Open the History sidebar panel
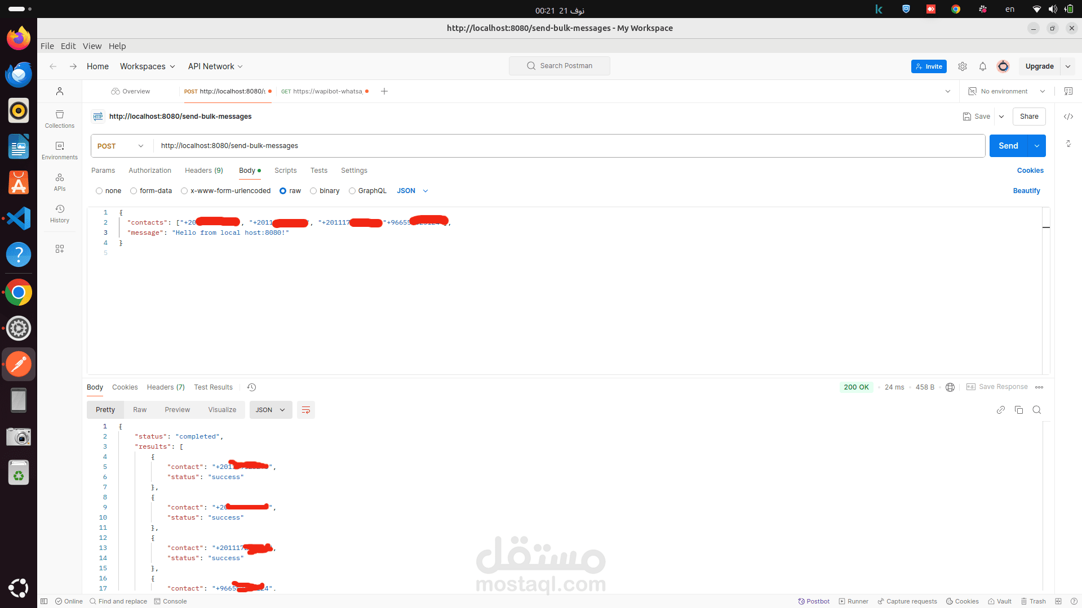 pos(59,213)
